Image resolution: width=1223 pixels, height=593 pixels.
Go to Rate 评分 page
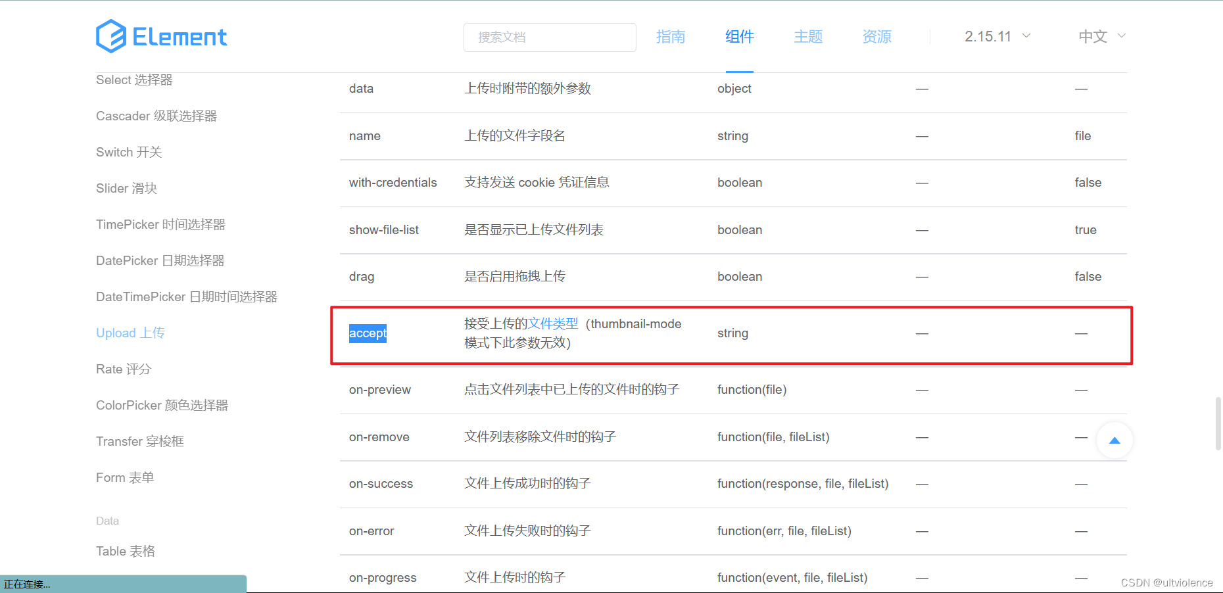pyautogui.click(x=124, y=369)
